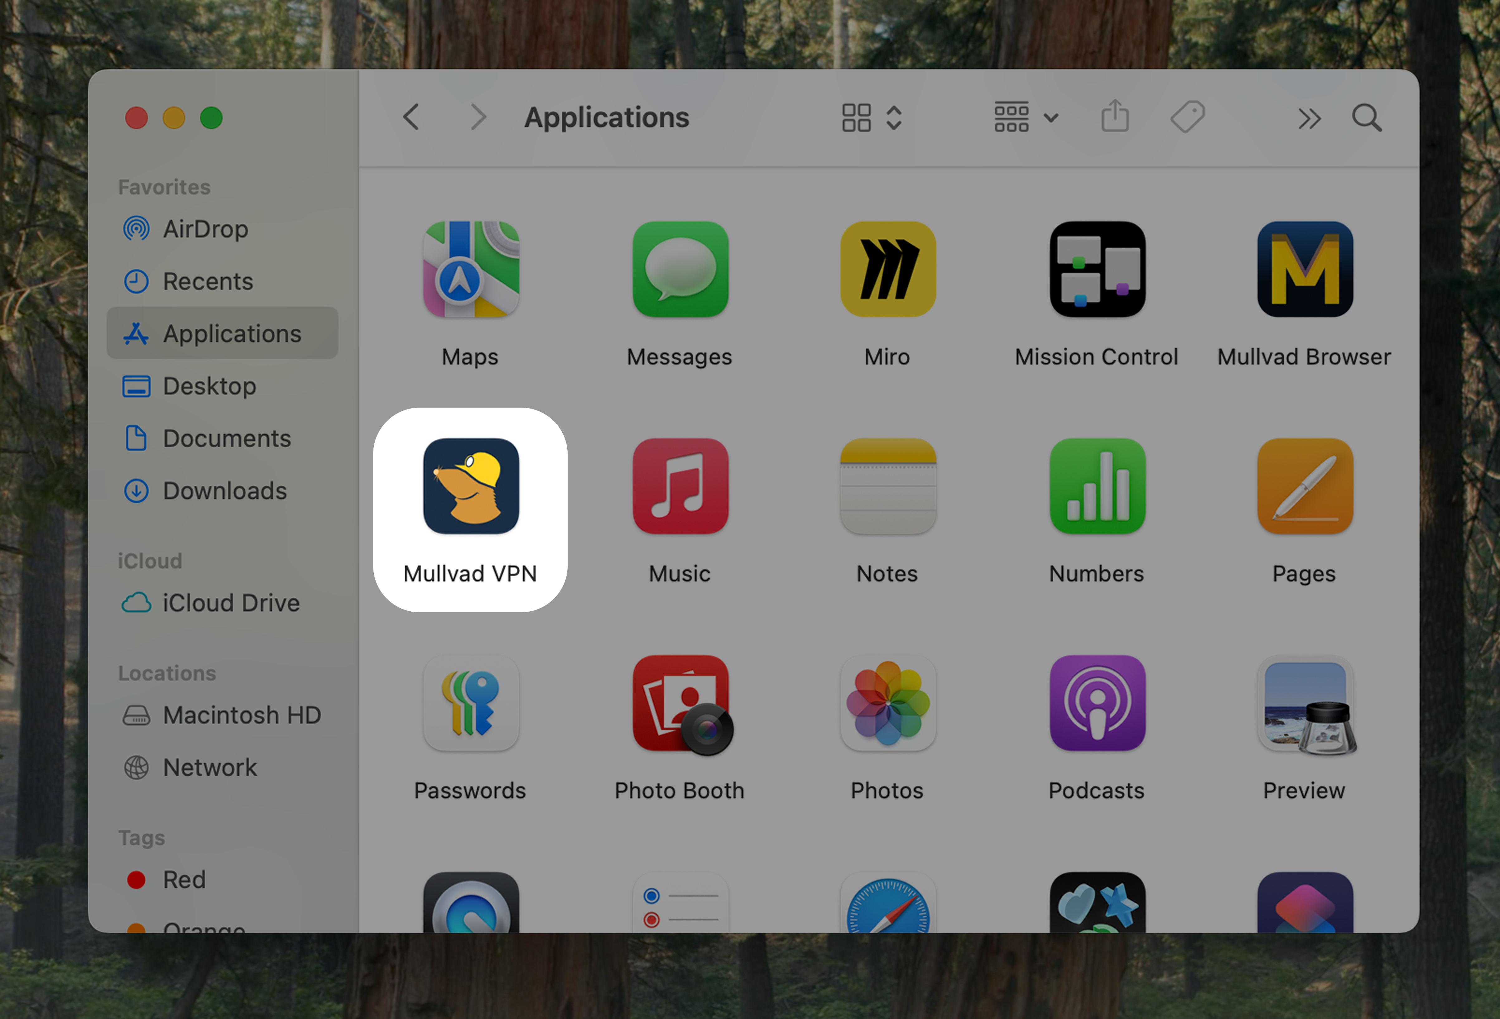Click the Photo Booth name label

[679, 791]
